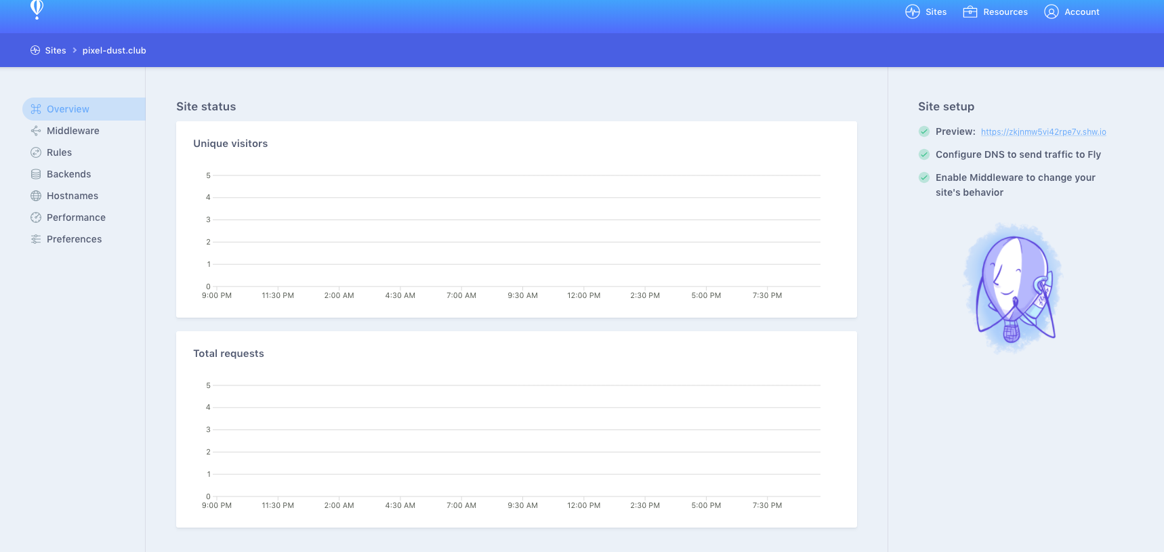The width and height of the screenshot is (1164, 552).
Task: Click the Resources briefcase icon
Action: 970,12
